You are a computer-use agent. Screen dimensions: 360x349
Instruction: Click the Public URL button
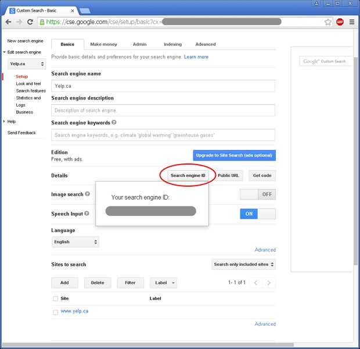pos(228,176)
